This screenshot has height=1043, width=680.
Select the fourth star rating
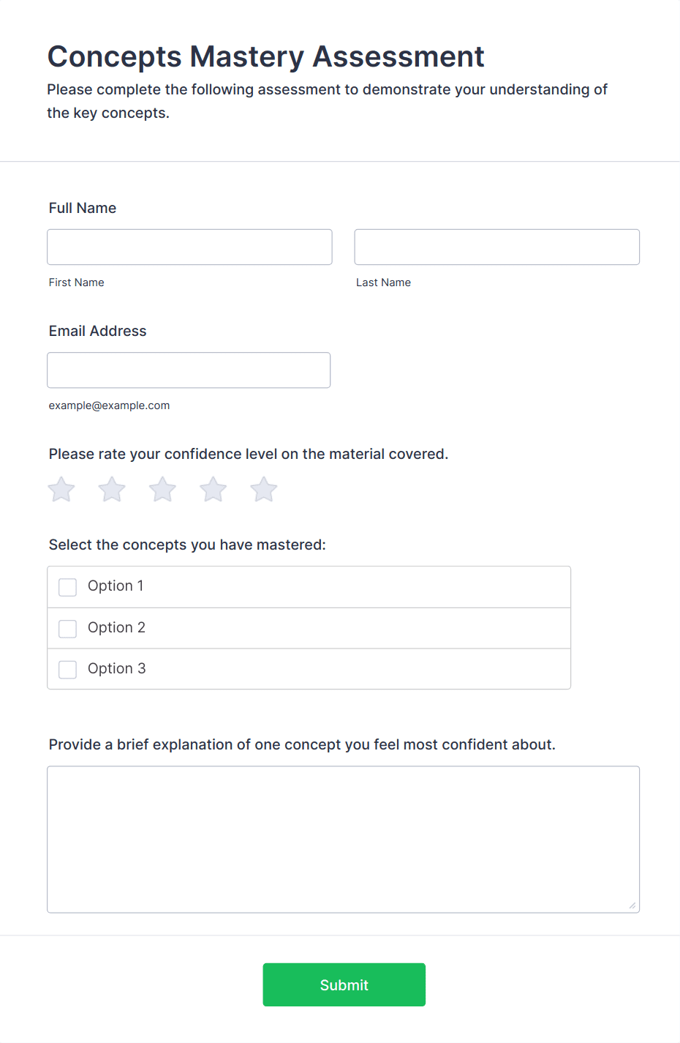point(214,490)
